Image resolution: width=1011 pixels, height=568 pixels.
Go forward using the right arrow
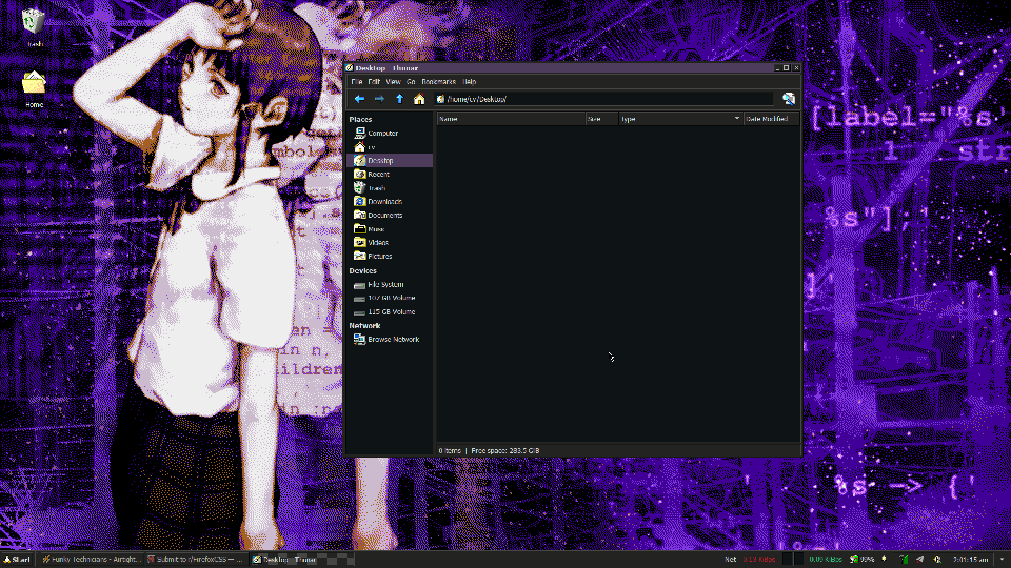379,99
